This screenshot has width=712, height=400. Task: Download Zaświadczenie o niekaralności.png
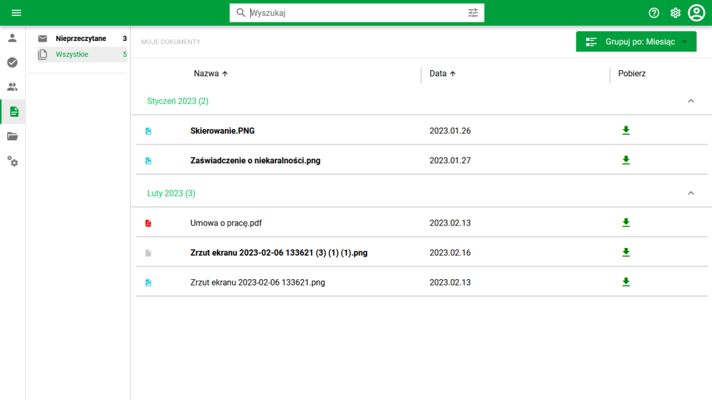[x=626, y=160]
